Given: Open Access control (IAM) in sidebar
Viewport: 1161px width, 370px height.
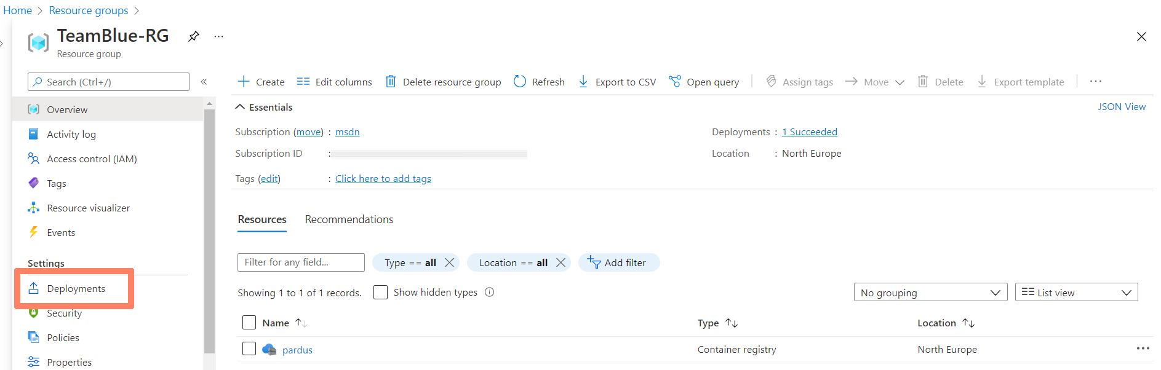Looking at the screenshot, I should pos(92,159).
